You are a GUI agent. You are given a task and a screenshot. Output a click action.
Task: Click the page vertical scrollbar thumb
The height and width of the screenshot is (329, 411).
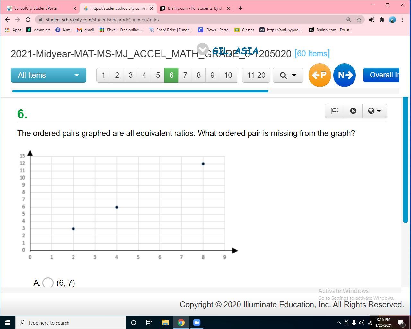point(405,159)
